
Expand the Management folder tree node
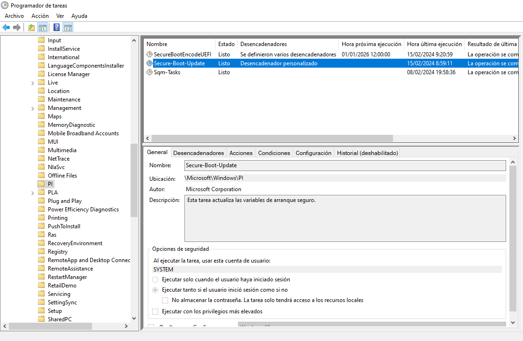click(32, 108)
